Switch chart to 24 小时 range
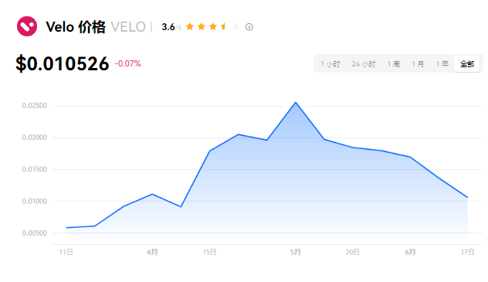 coord(364,64)
